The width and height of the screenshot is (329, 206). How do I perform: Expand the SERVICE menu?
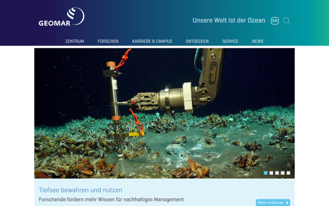pyautogui.click(x=230, y=41)
